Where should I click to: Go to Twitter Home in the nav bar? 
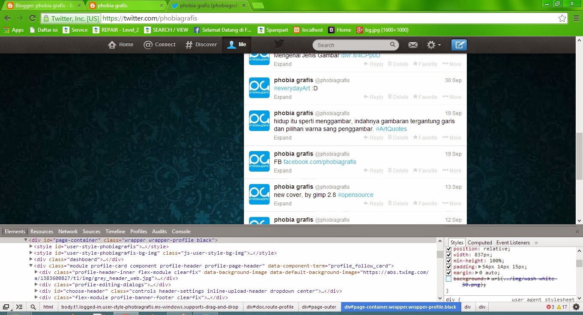coord(121,45)
